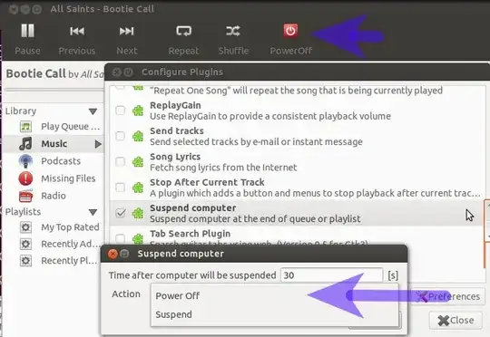Close the Configure Plugins dialog
490x337 pixels.
pos(456,320)
